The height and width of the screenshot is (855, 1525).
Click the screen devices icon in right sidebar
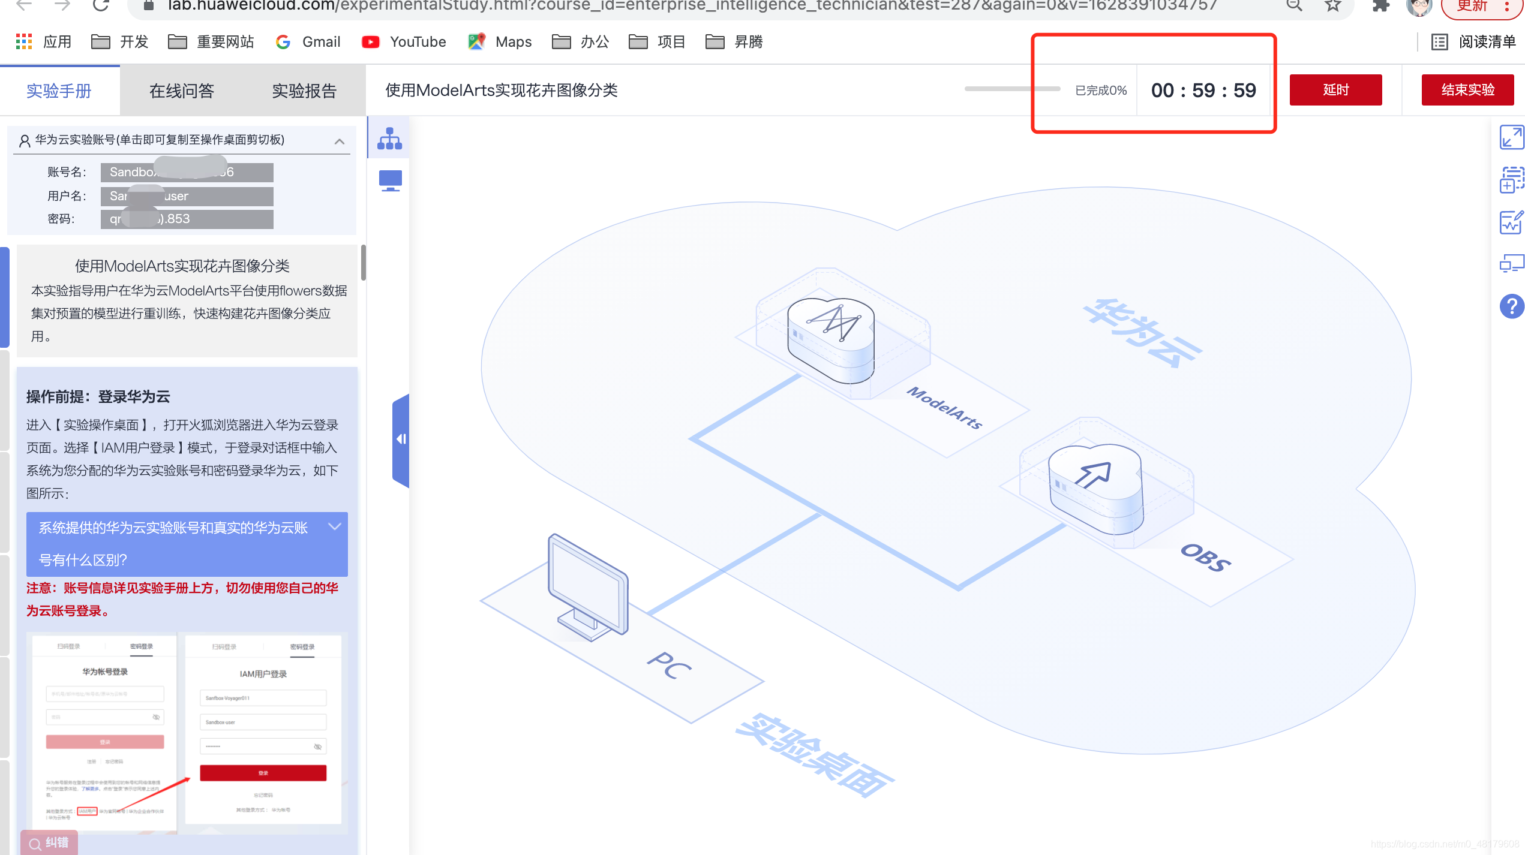pyautogui.click(x=1511, y=263)
